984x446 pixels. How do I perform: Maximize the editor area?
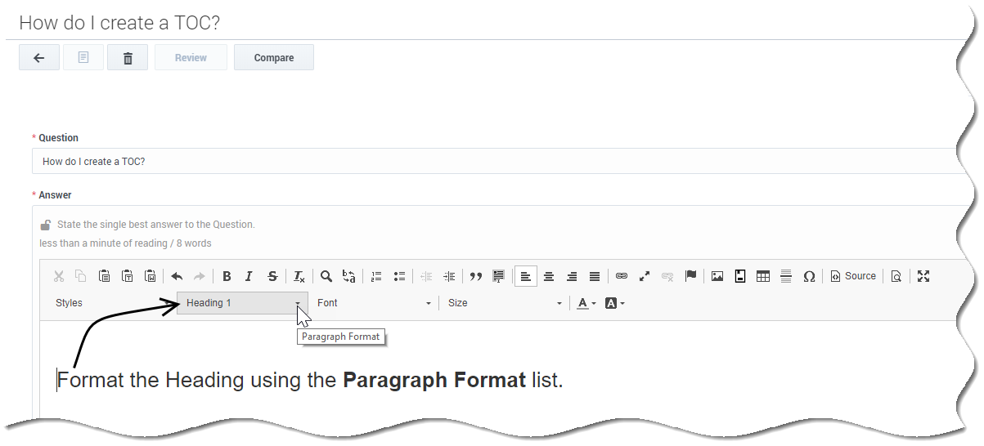[923, 276]
